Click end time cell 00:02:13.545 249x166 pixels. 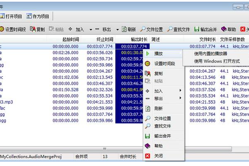(x=100, y=77)
